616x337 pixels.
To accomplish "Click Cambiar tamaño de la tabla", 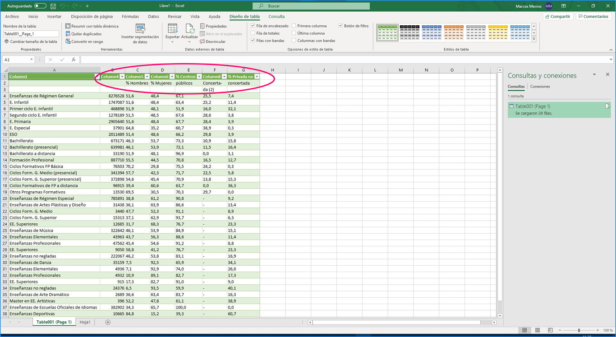I will pyautogui.click(x=31, y=42).
